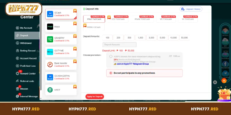This screenshot has width=231, height=115.
Task: Click the GoTyme logo icon
Action: pos(50,52)
